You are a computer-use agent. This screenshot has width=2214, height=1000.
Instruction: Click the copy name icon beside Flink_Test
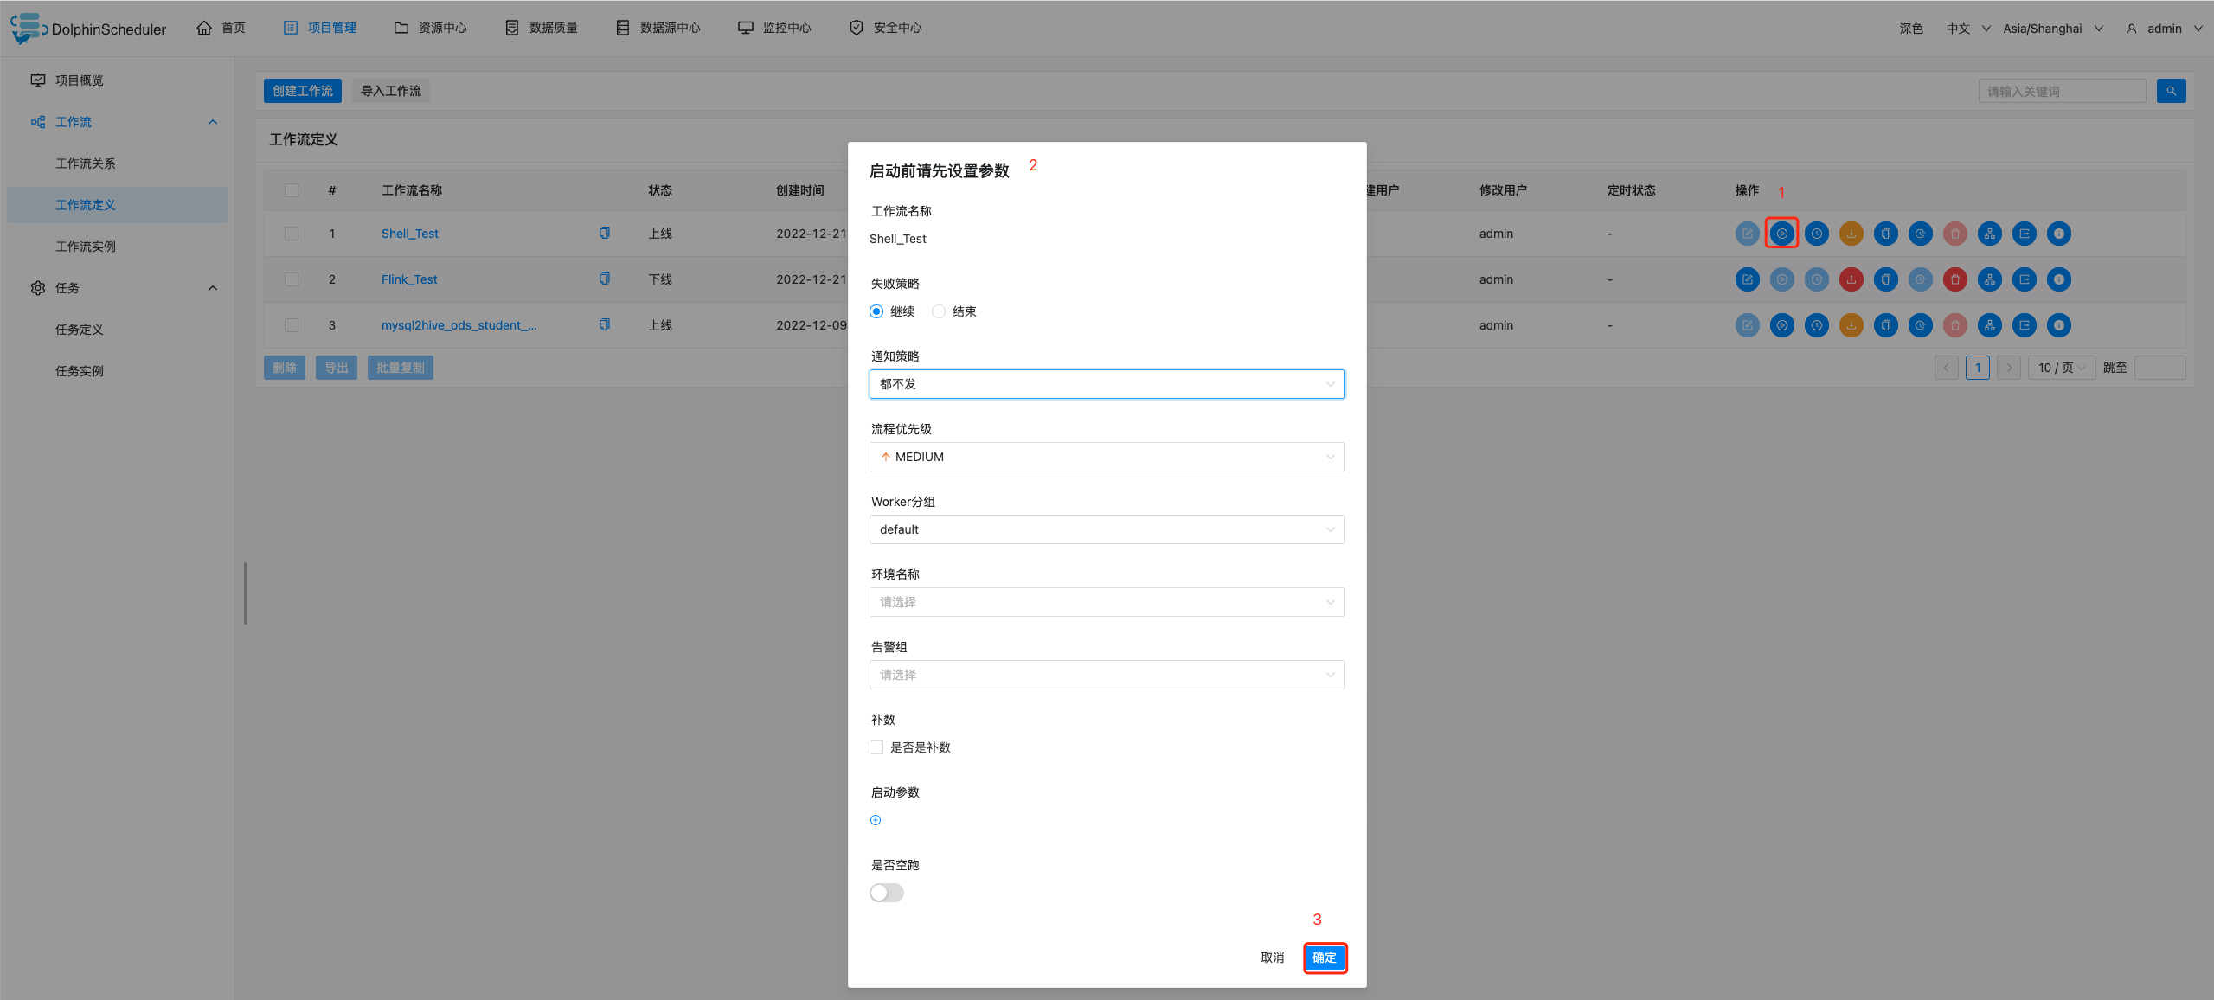(x=605, y=279)
